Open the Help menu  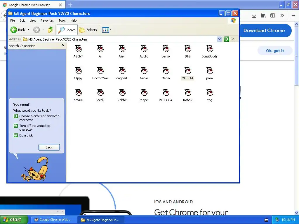tap(73, 20)
